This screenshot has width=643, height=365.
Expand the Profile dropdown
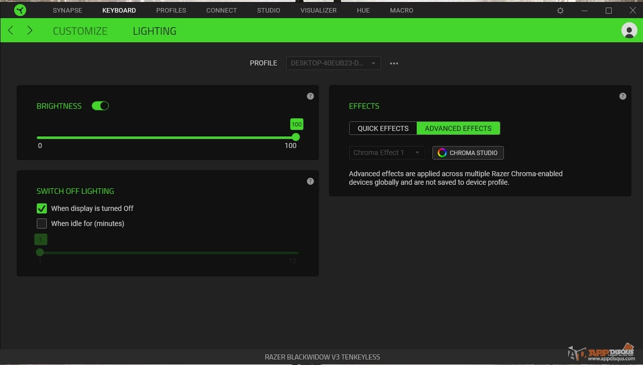(x=334, y=63)
